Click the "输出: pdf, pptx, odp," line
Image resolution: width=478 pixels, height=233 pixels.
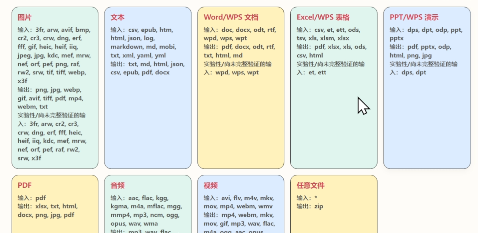click(x=420, y=47)
